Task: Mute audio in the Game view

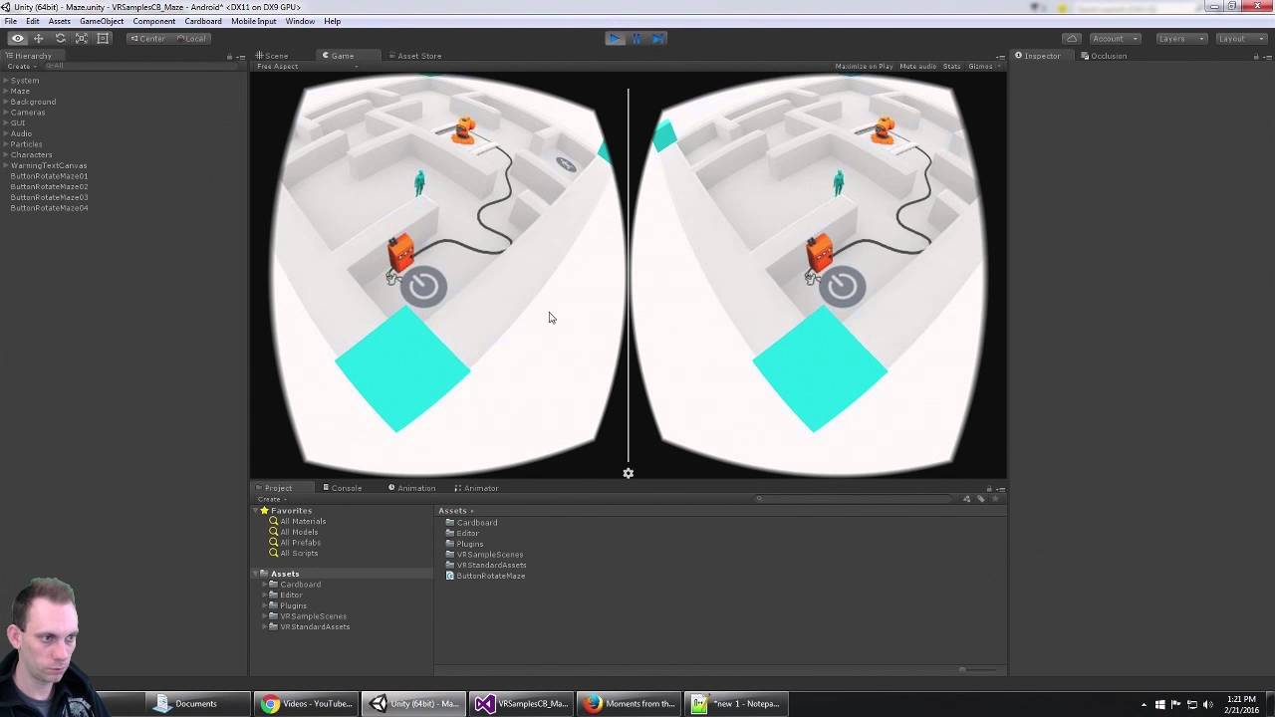Action: [x=917, y=66]
